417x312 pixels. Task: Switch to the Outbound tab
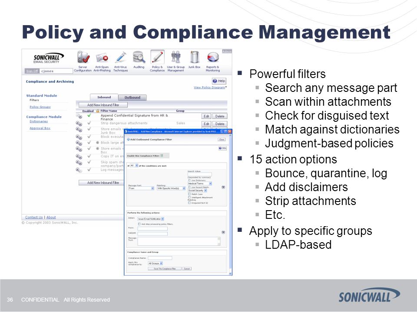tap(132, 97)
